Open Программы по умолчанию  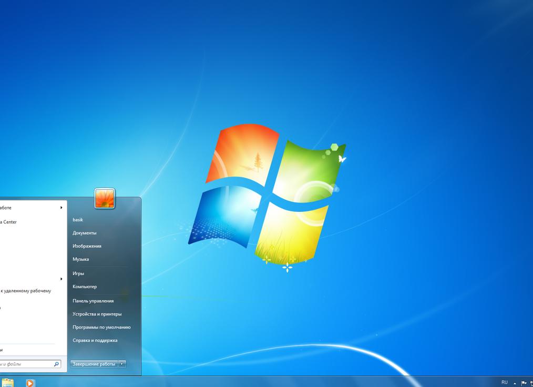pos(102,327)
